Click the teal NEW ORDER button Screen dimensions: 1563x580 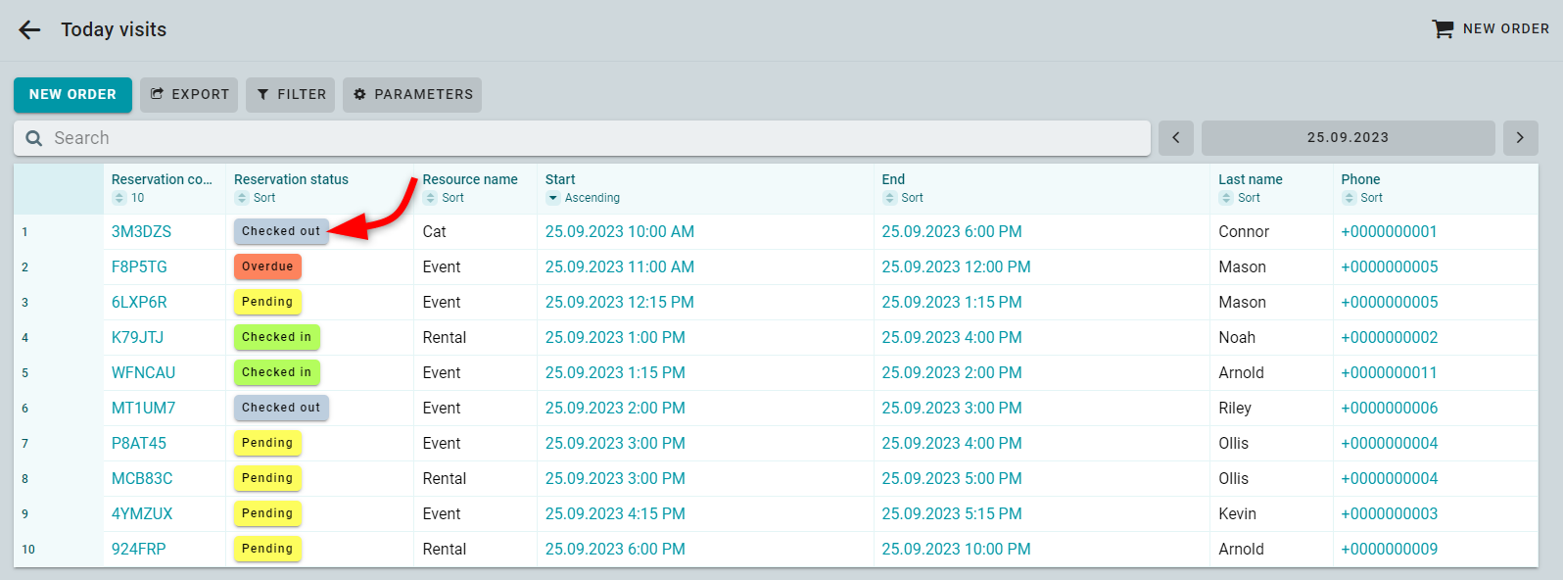pos(72,95)
